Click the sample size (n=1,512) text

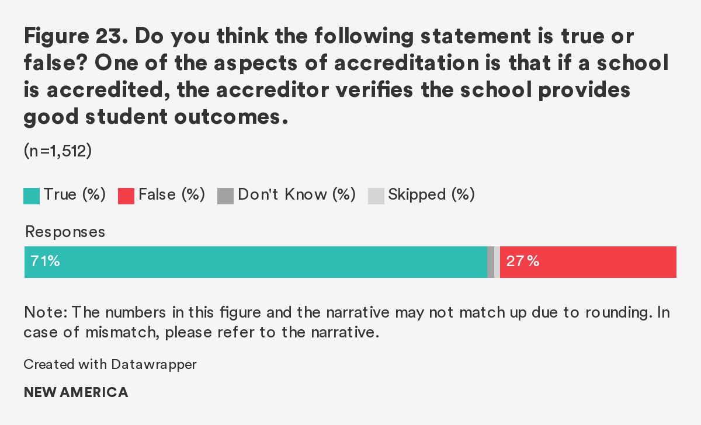pos(58,151)
